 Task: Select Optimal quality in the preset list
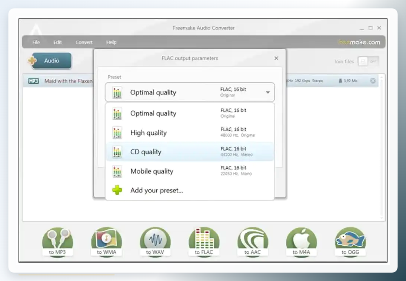[x=190, y=113]
